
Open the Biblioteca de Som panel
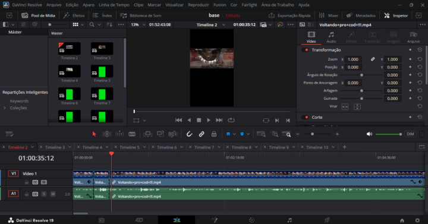coord(140,15)
